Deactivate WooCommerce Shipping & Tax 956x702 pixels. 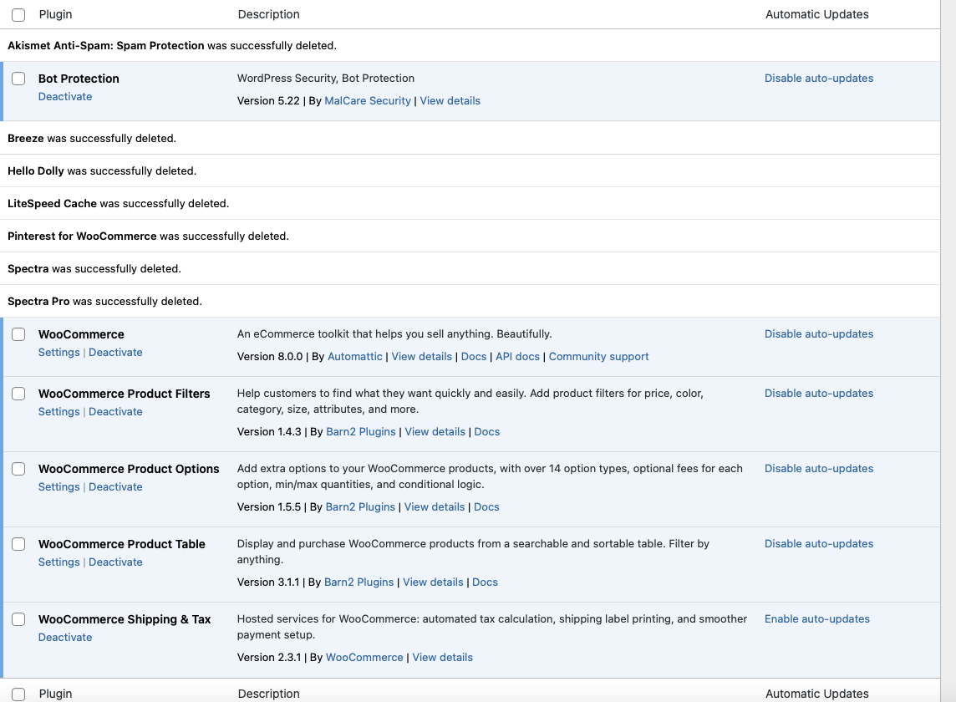click(65, 637)
